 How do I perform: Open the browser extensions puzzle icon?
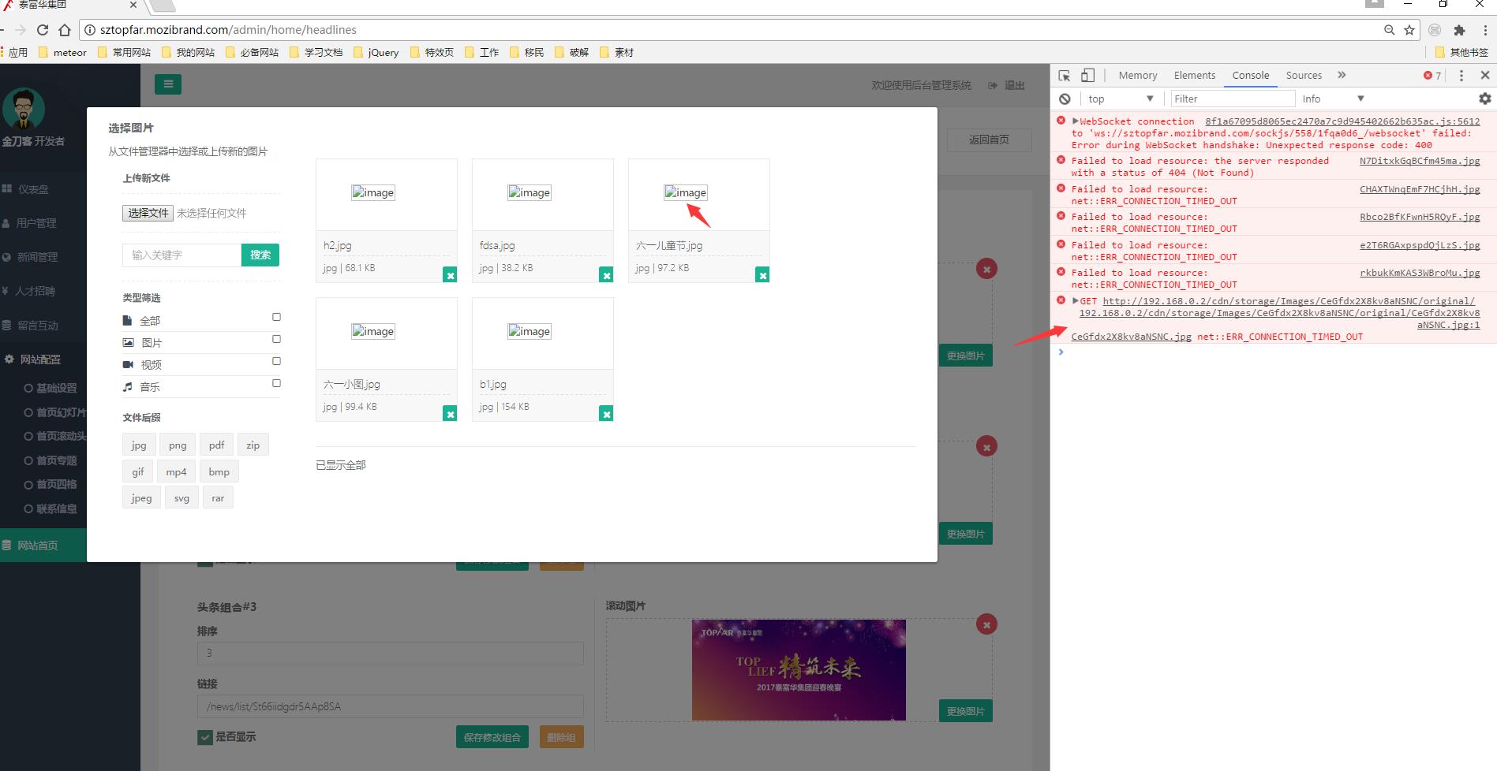click(x=1459, y=30)
